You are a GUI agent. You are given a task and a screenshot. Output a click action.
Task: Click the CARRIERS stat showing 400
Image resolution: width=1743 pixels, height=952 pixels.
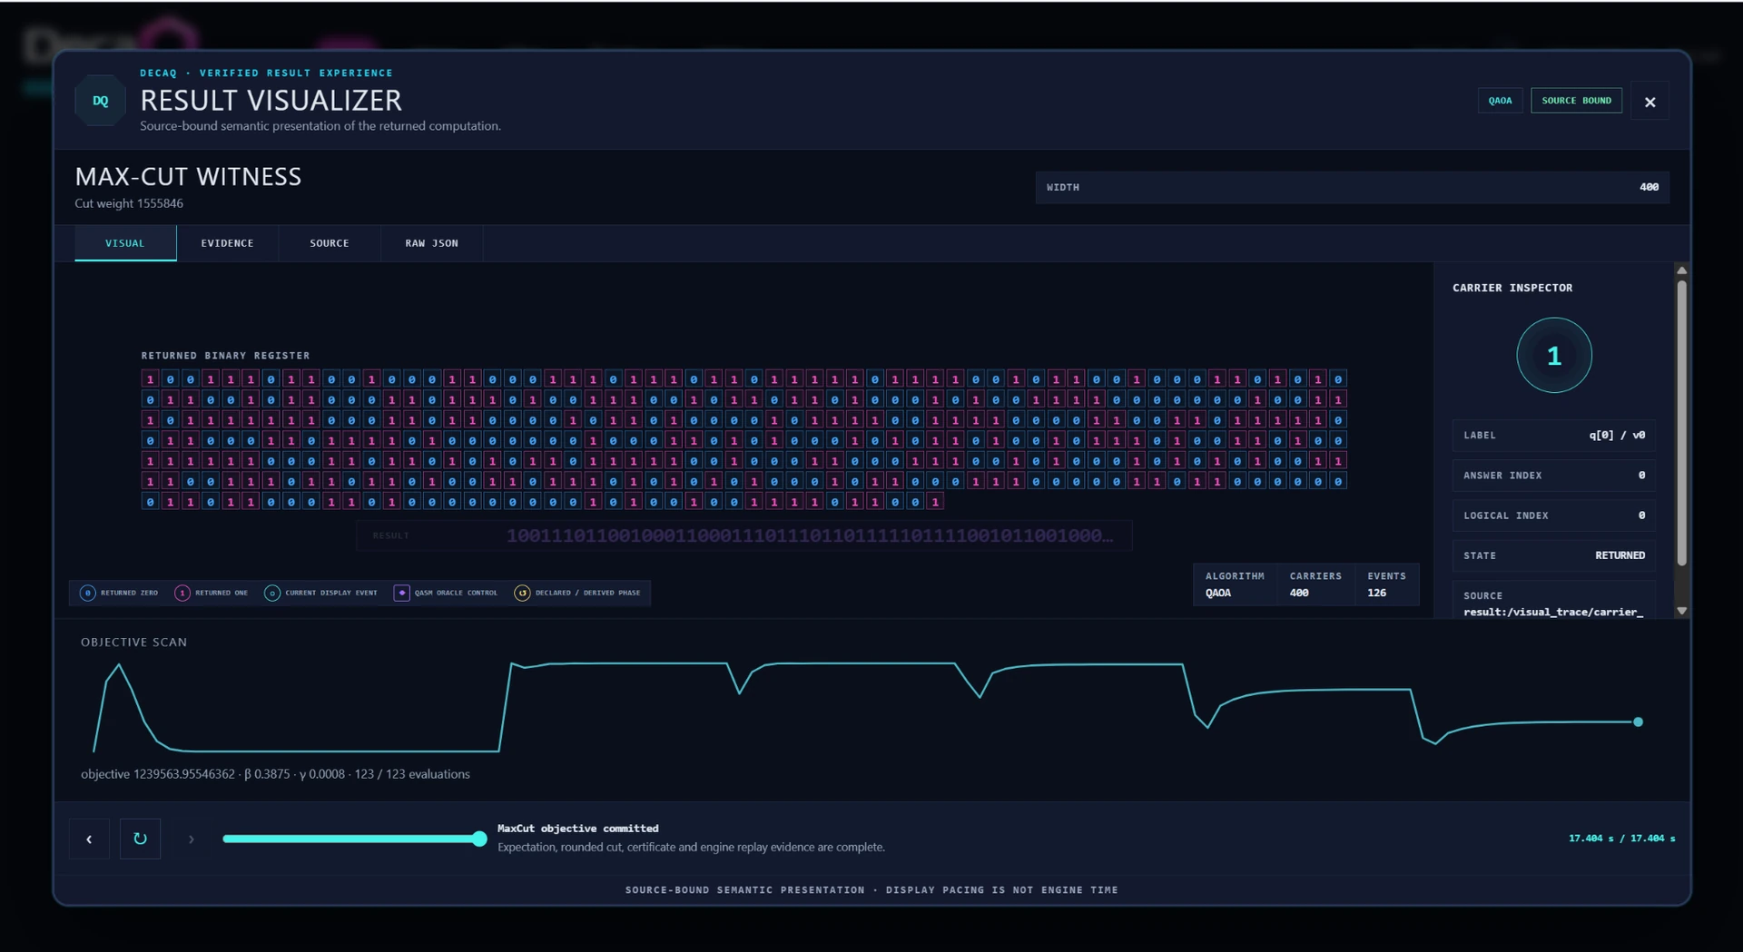(1315, 584)
